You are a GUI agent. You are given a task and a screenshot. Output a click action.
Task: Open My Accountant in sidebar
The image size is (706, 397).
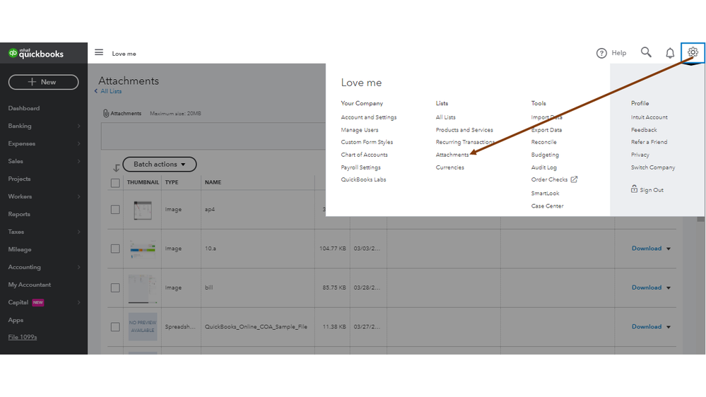(x=29, y=285)
